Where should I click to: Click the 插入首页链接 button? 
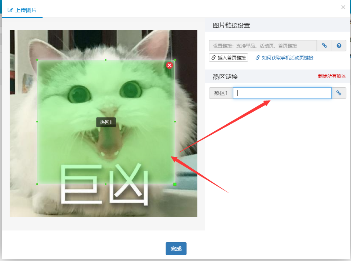pyautogui.click(x=228, y=58)
